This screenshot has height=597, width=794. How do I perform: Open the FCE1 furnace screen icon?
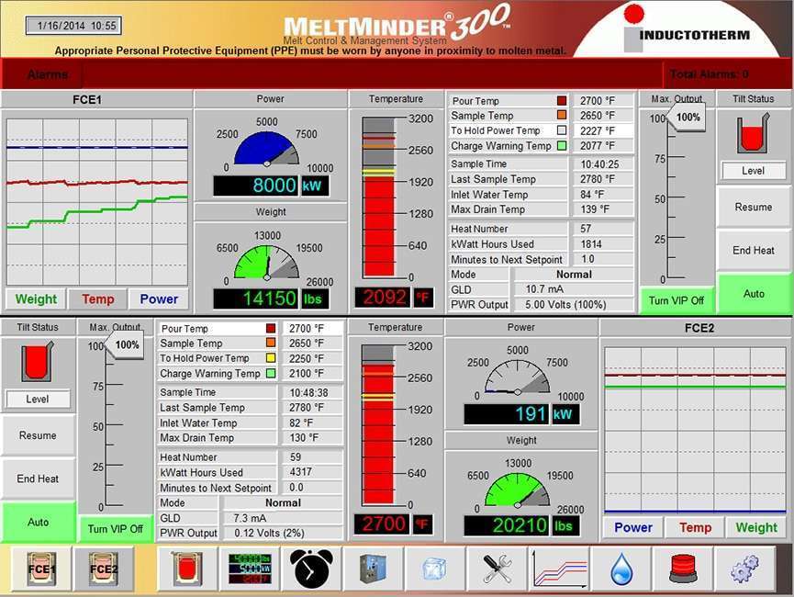pos(42,569)
